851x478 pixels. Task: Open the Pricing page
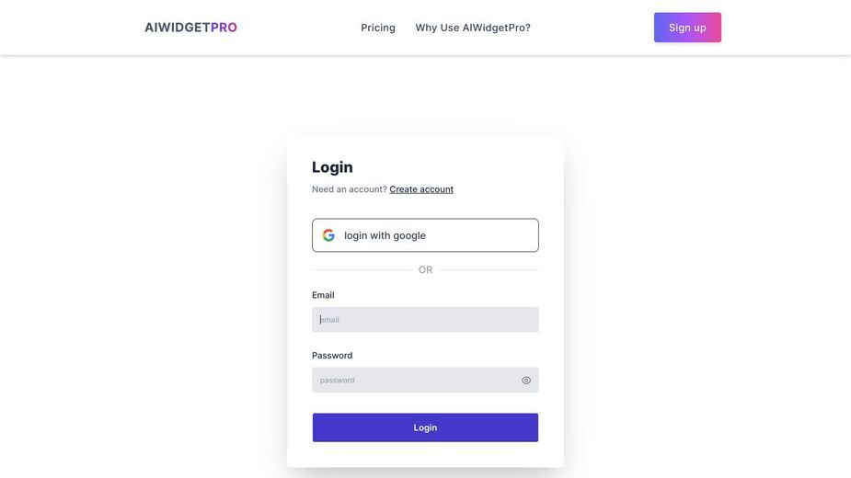(378, 28)
